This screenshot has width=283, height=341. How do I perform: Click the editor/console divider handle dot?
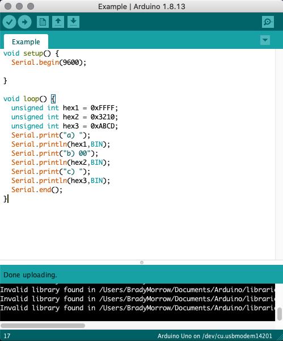pos(142,263)
